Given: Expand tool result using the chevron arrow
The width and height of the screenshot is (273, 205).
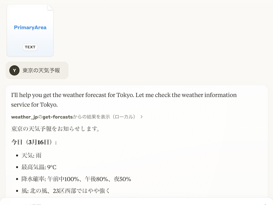Looking at the screenshot, I should click(142, 117).
